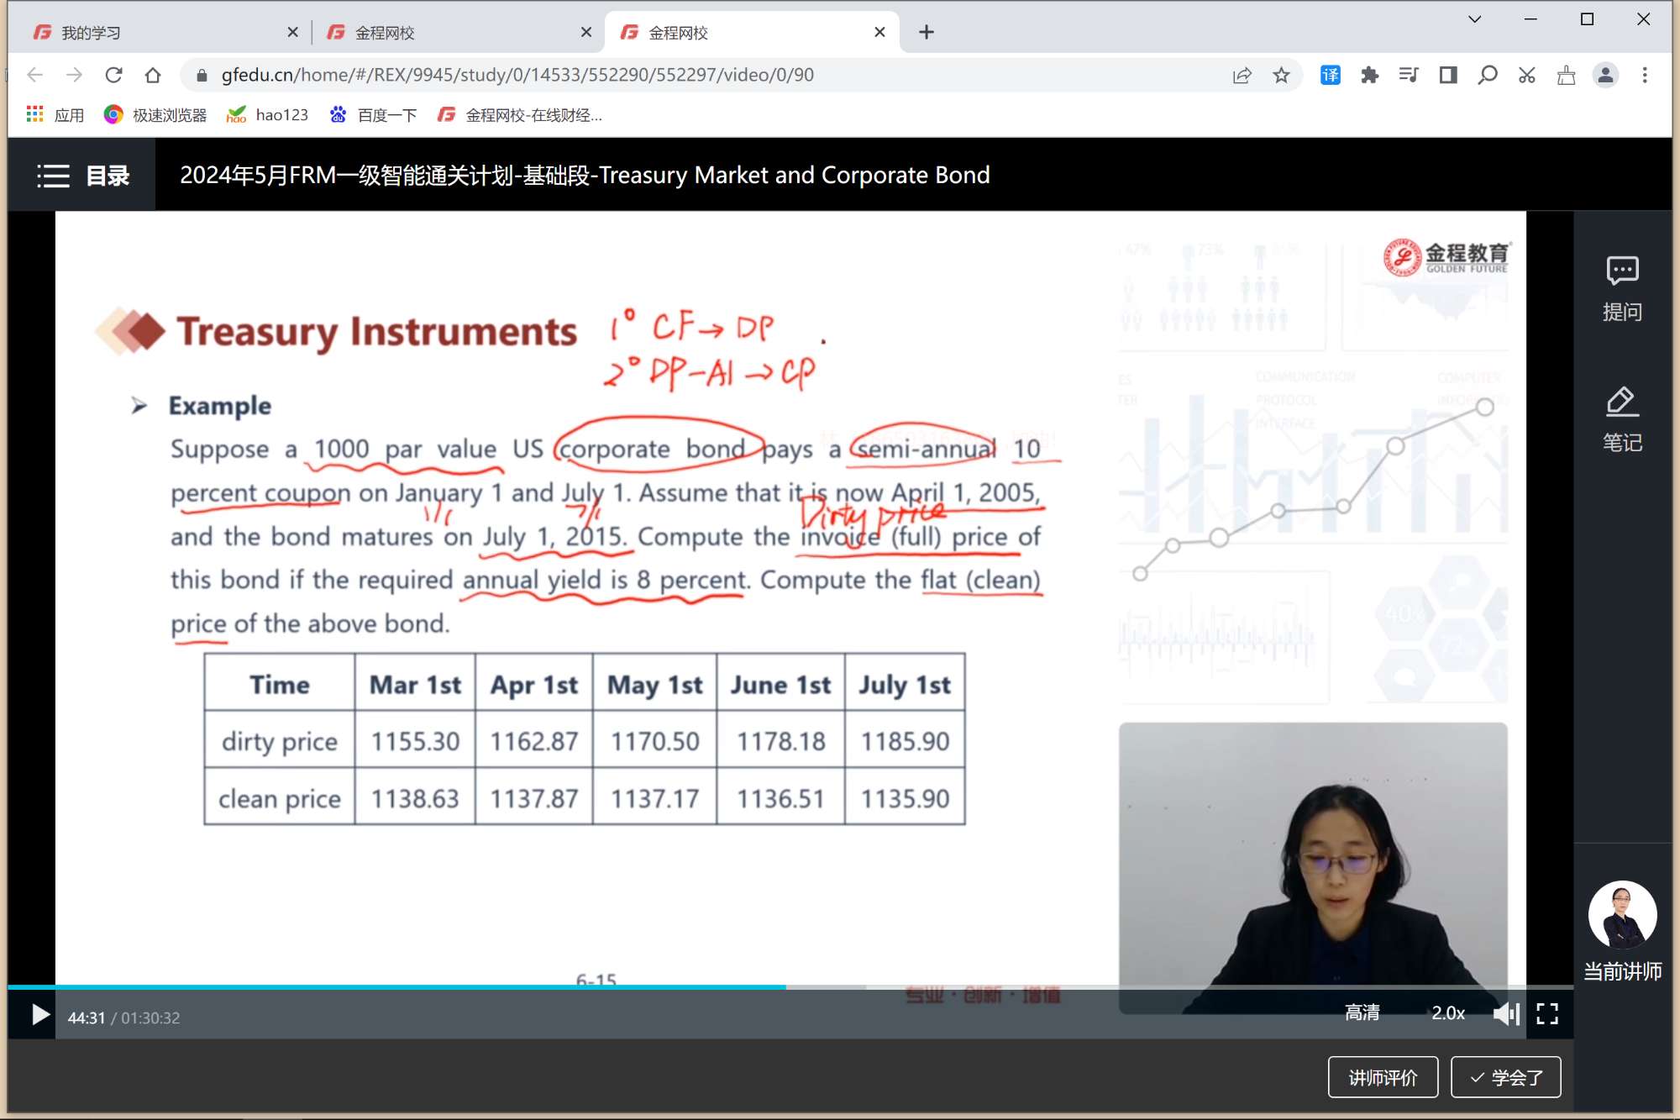Click the 讲师评价 button
This screenshot has width=1680, height=1120.
[1382, 1077]
